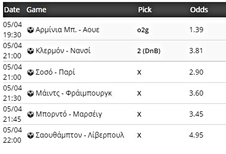Click the Pick column header
Image resolution: width=226 pixels, height=154 pixels.
144,9
